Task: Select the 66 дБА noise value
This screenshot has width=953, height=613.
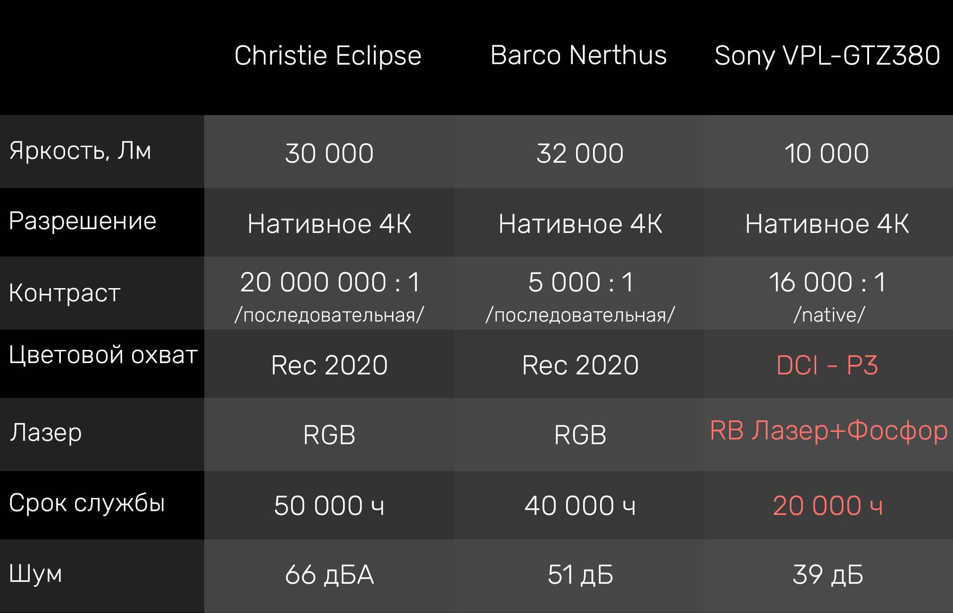Action: (x=329, y=575)
